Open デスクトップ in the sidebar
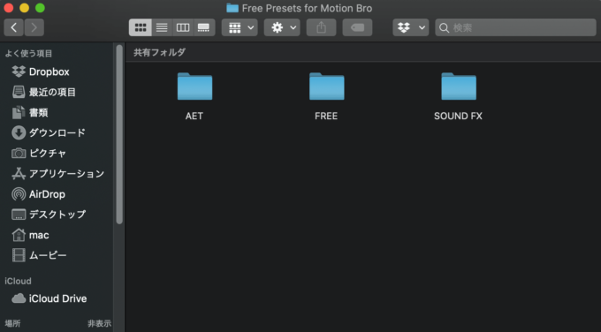This screenshot has height=332, width=601. (x=57, y=215)
